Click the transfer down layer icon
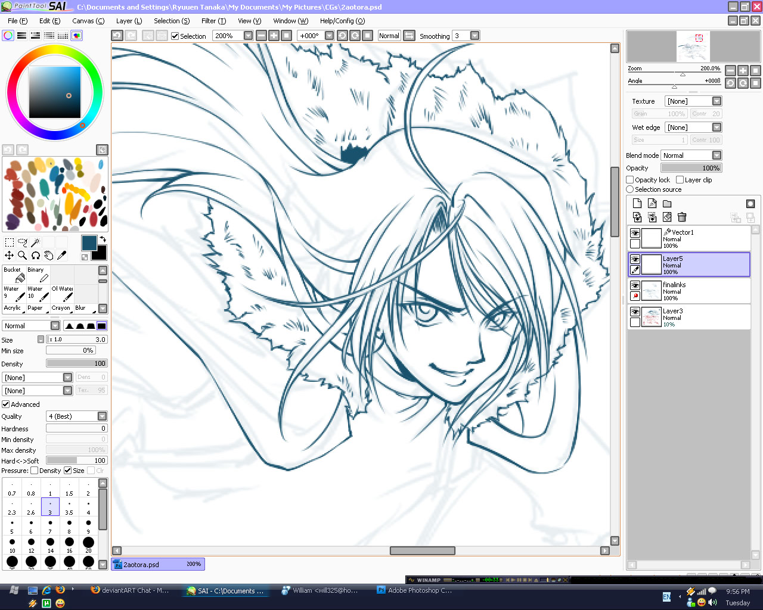Image resolution: width=763 pixels, height=610 pixels. click(x=637, y=217)
